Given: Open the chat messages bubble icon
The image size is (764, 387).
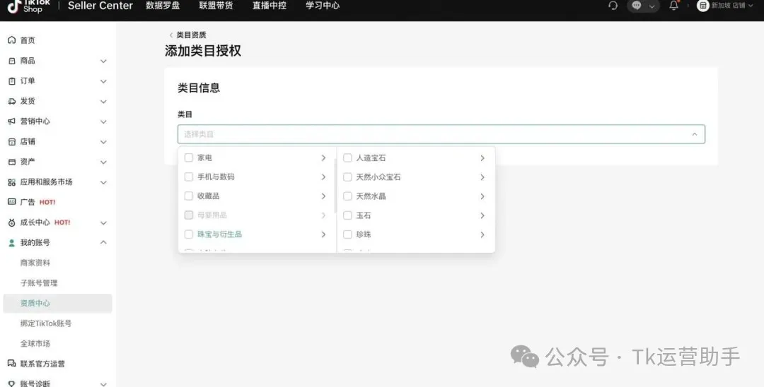Looking at the screenshot, I should (x=637, y=6).
